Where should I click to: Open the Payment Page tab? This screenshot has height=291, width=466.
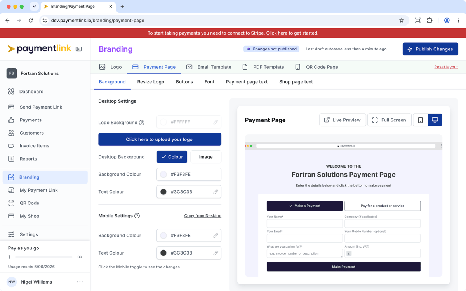click(154, 67)
